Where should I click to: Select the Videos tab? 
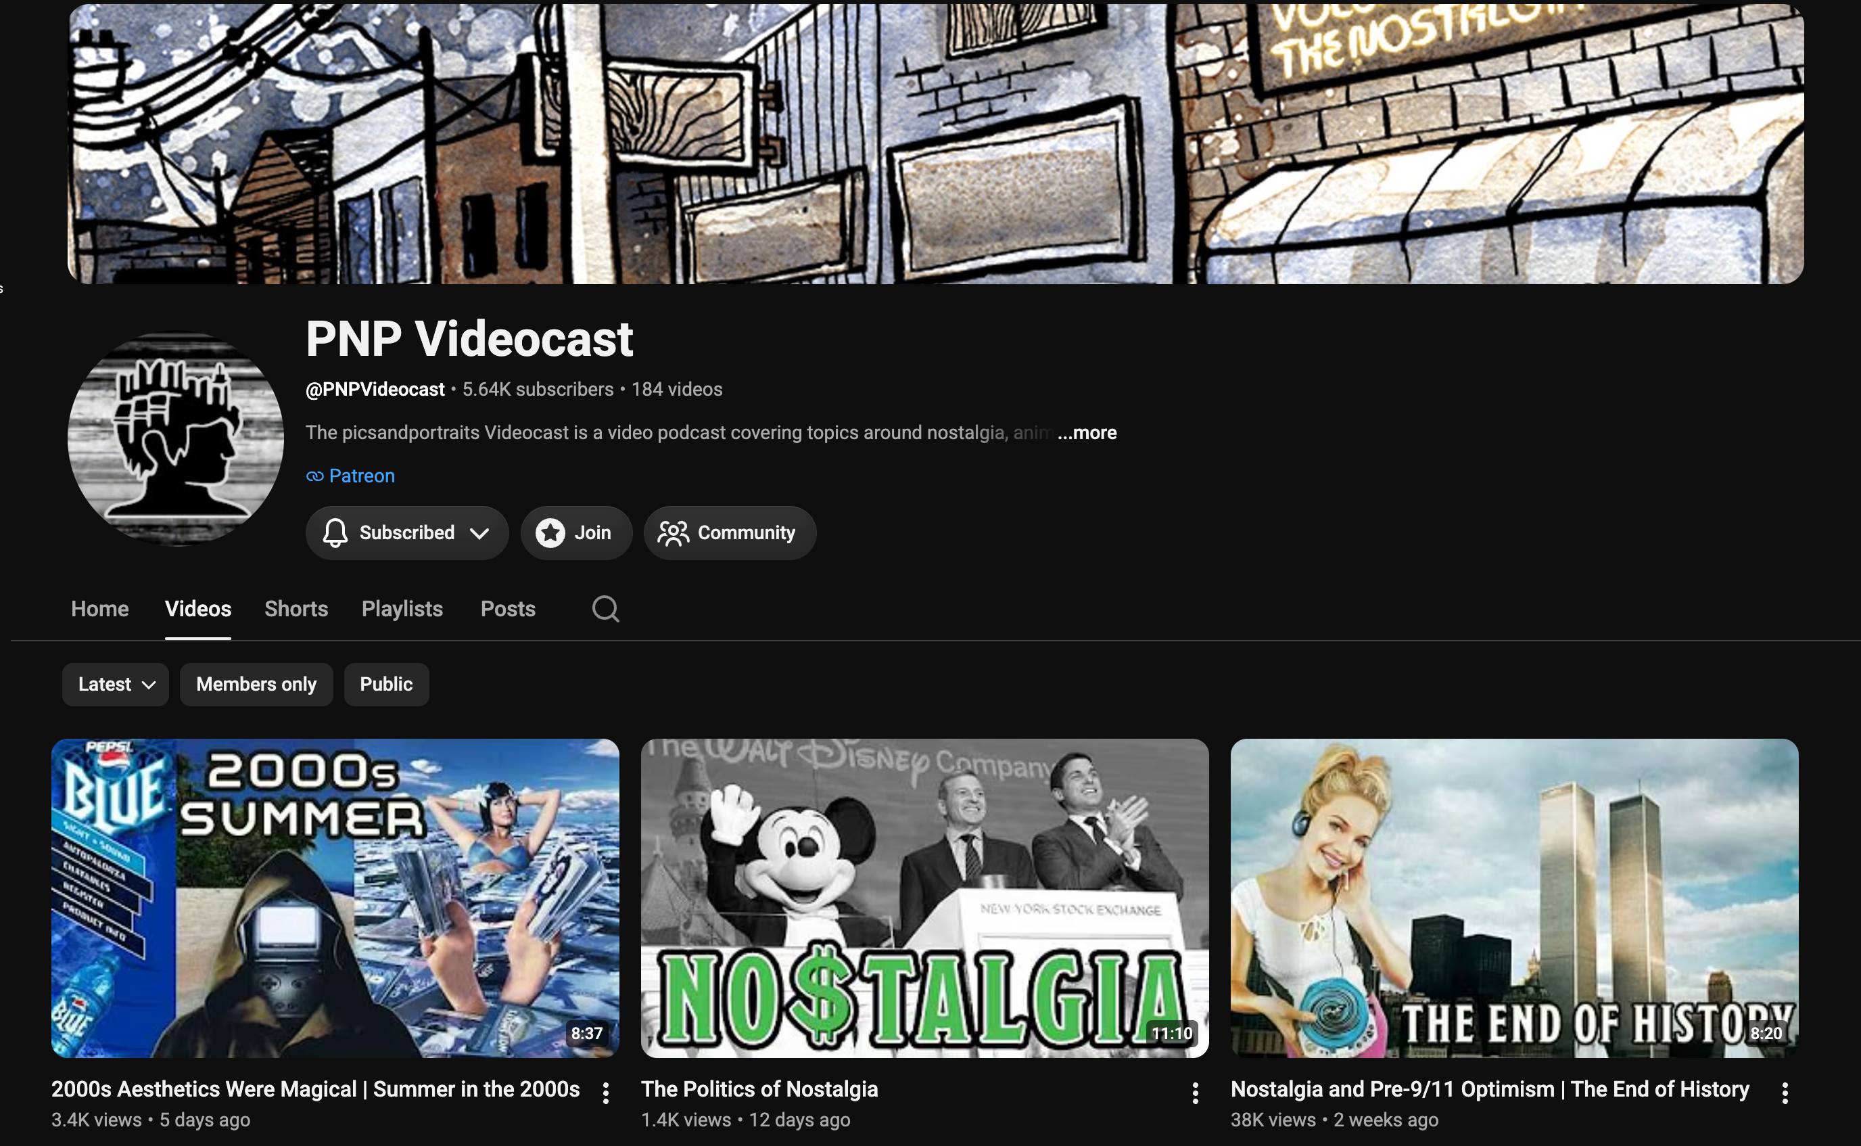coord(197,609)
